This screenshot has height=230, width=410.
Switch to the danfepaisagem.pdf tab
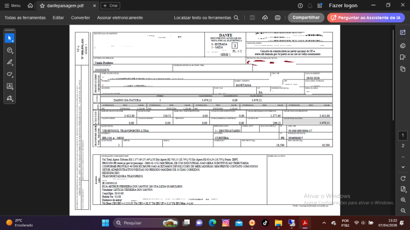click(67, 5)
